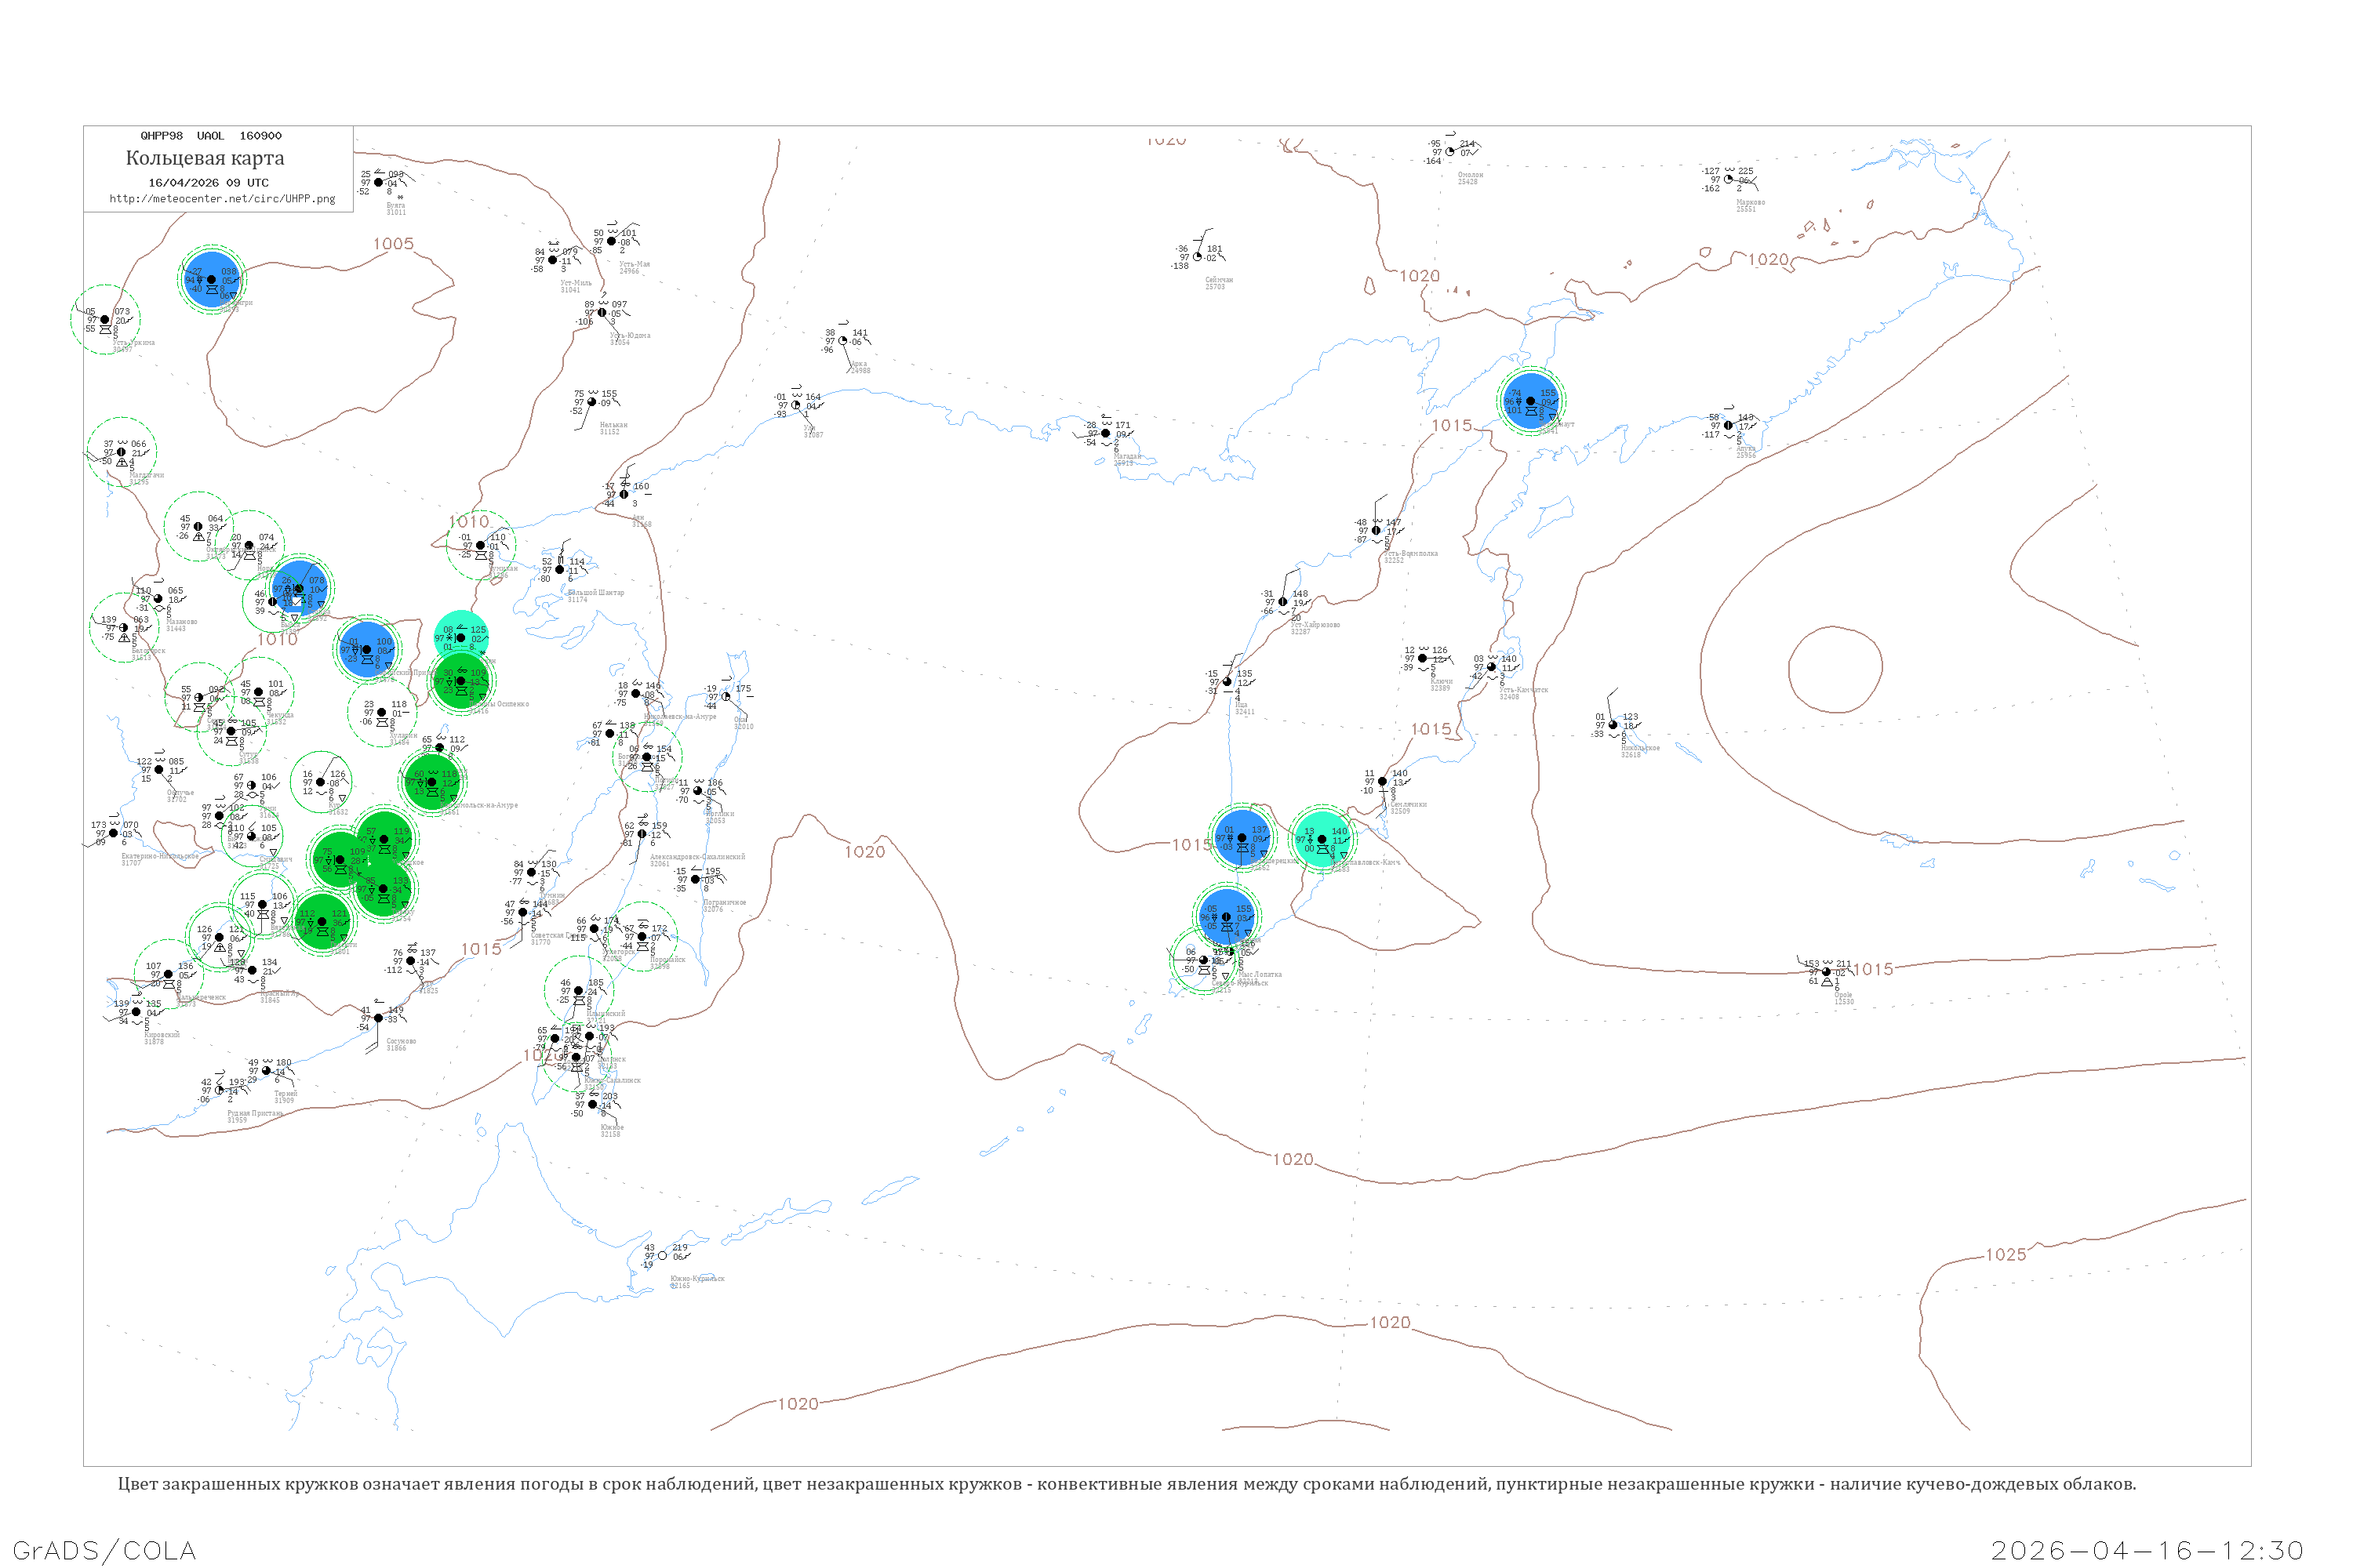This screenshot has width=2353, height=1568.
Task: Click the Сосуново station marker
Action: [x=378, y=1018]
